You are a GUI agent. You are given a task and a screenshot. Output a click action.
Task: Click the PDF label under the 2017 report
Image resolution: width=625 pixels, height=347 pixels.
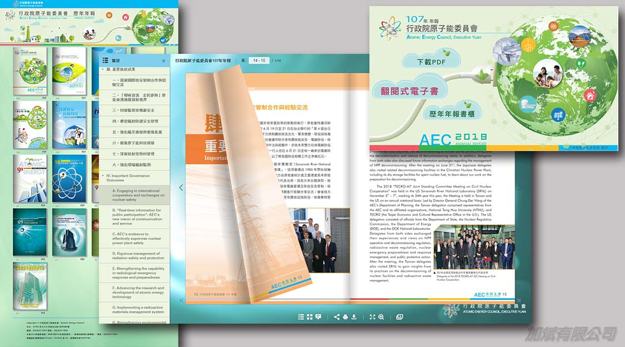click(83, 98)
